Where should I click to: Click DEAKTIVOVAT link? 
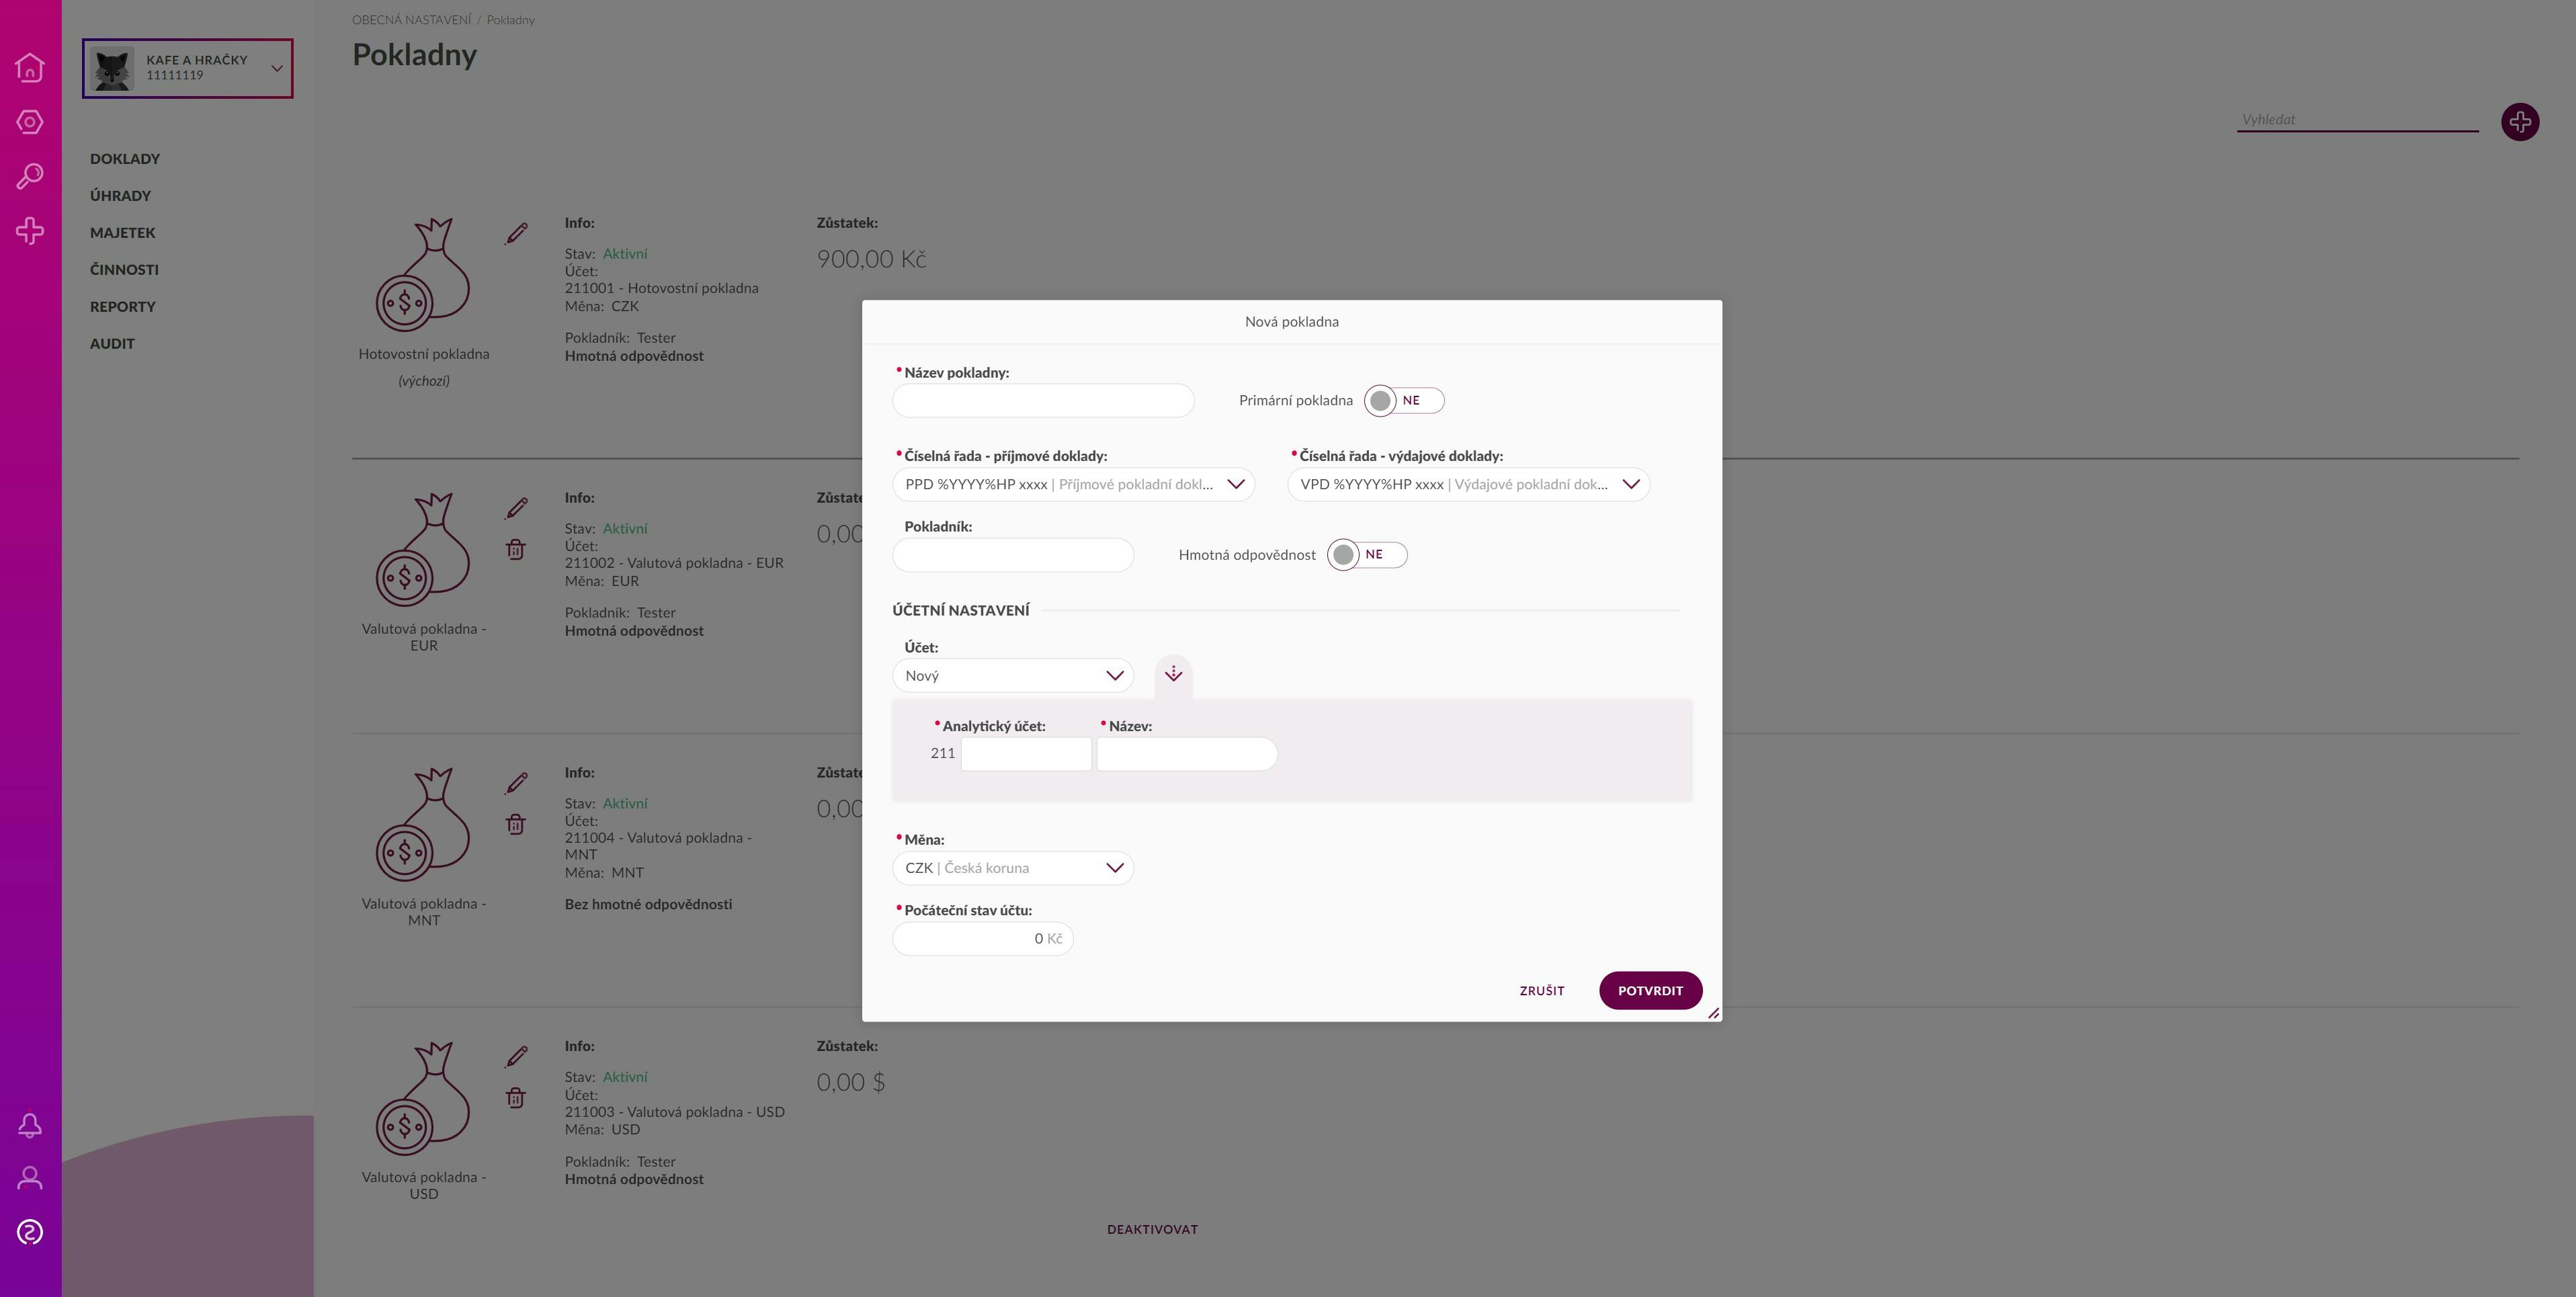coord(1152,1230)
